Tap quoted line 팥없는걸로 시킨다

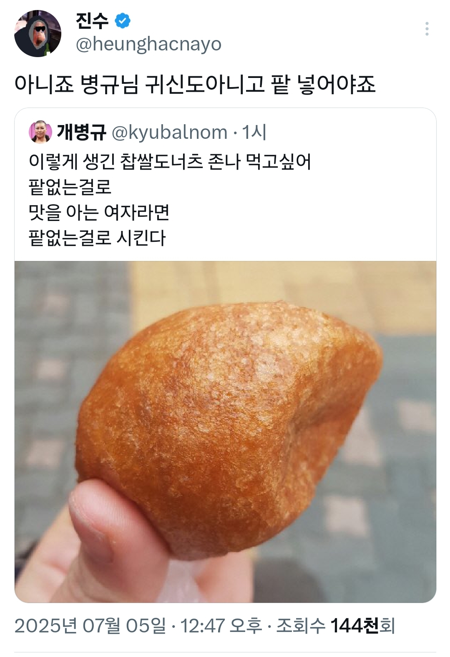97,238
